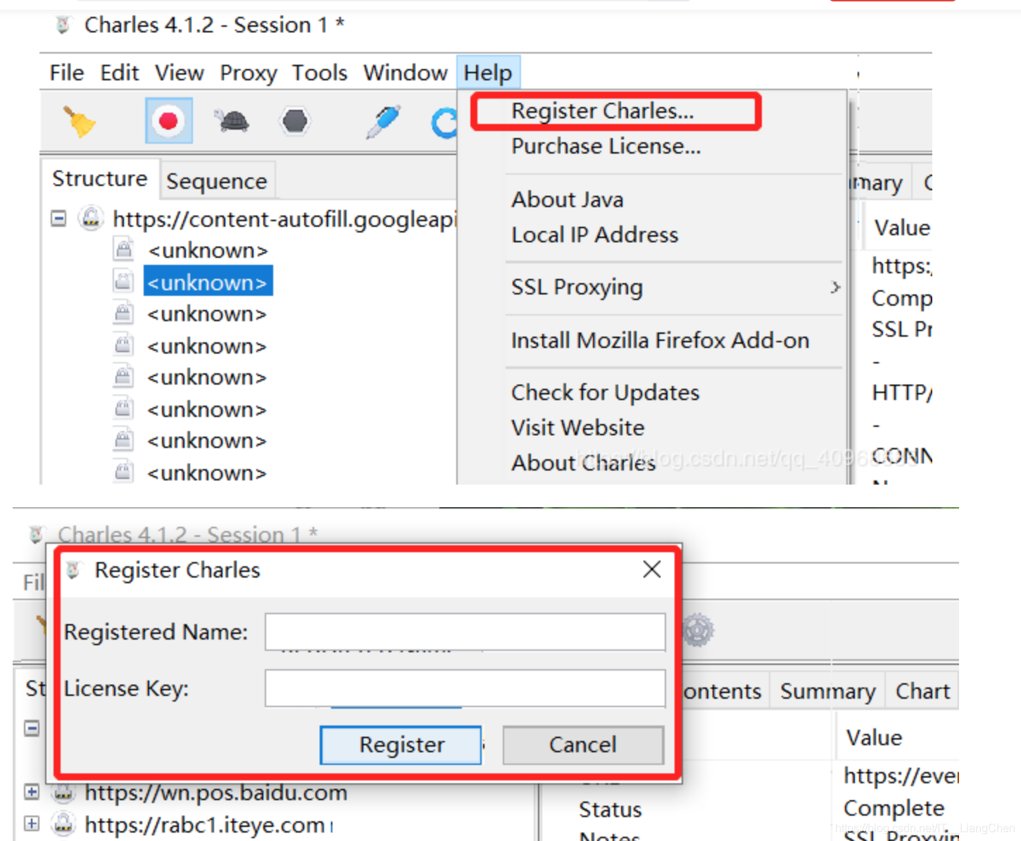Switch to the Sequence tab
Image resolution: width=1021 pixels, height=841 pixels.
point(217,182)
